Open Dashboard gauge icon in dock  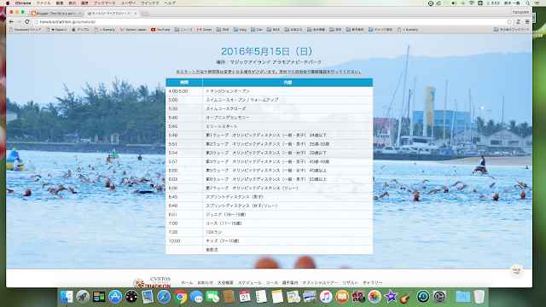tap(131, 297)
